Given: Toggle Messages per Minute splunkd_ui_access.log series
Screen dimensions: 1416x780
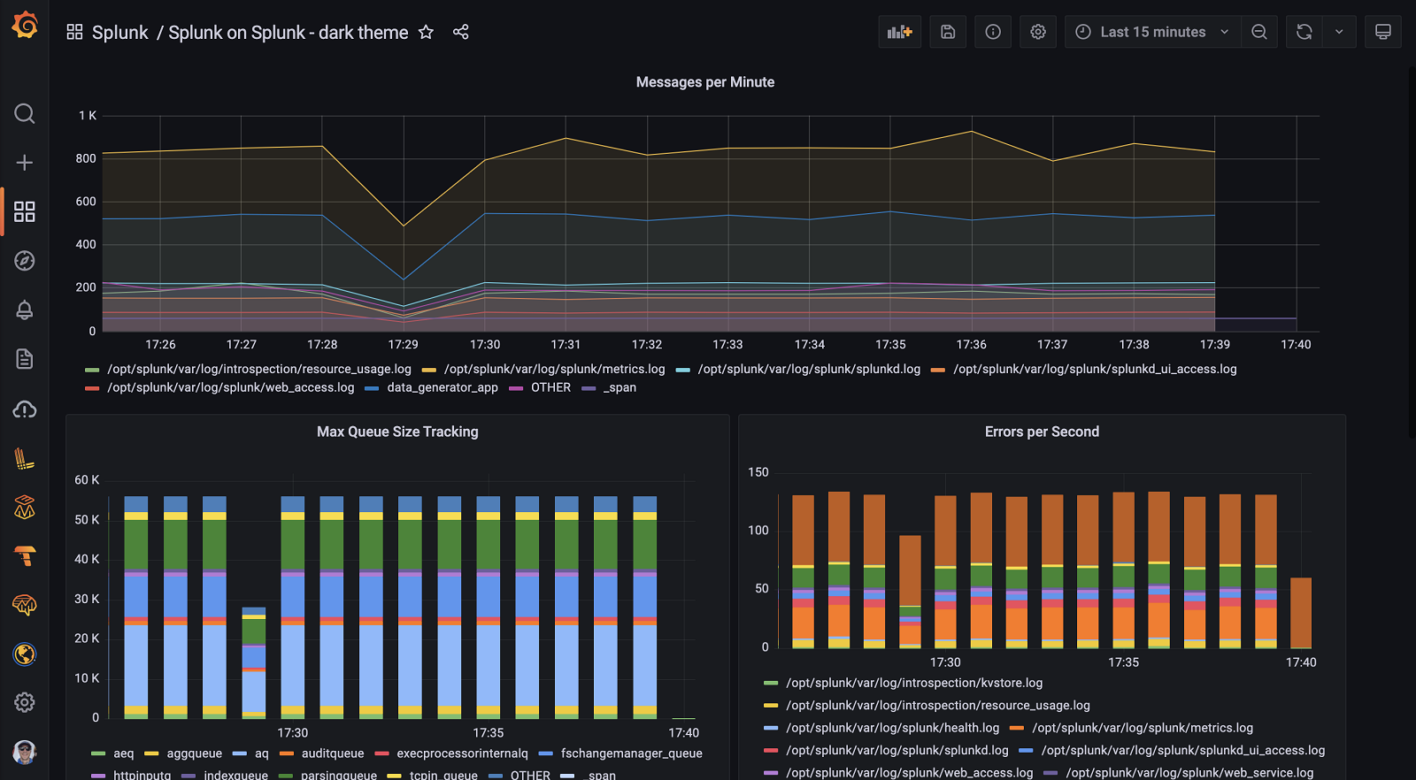Looking at the screenshot, I should (1095, 369).
